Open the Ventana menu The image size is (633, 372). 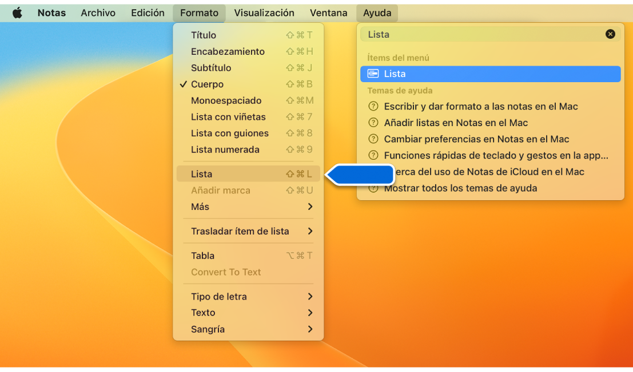click(329, 13)
